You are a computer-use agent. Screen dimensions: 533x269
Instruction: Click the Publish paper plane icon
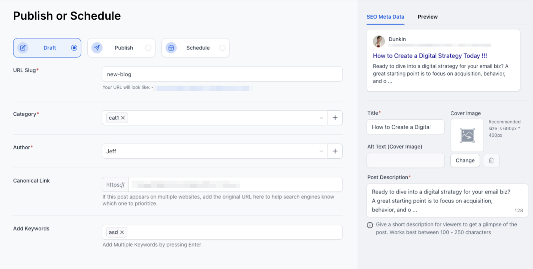pos(97,48)
